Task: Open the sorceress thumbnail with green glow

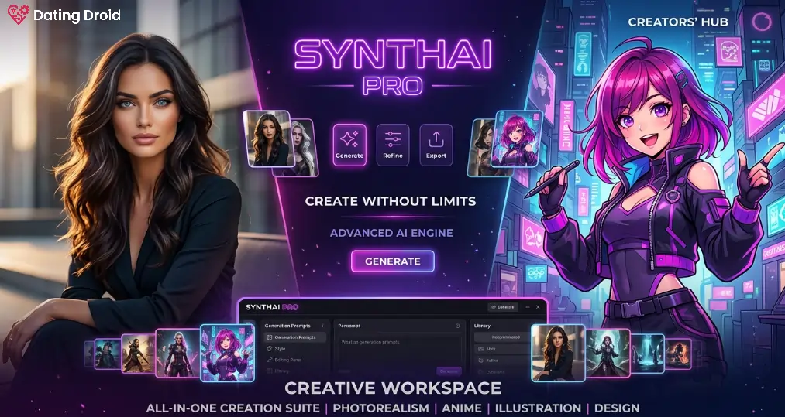Action: point(608,353)
